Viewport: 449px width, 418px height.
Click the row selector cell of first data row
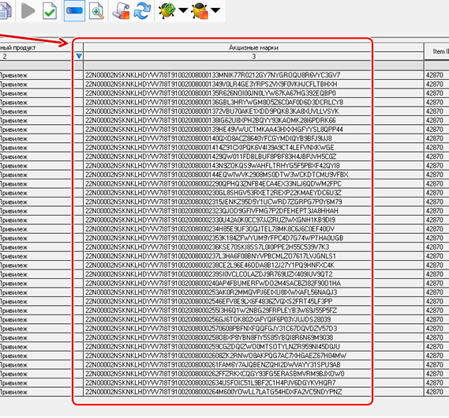coord(78,75)
